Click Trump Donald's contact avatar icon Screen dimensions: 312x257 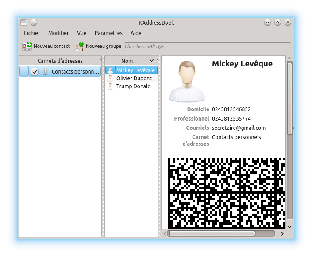tap(110, 86)
